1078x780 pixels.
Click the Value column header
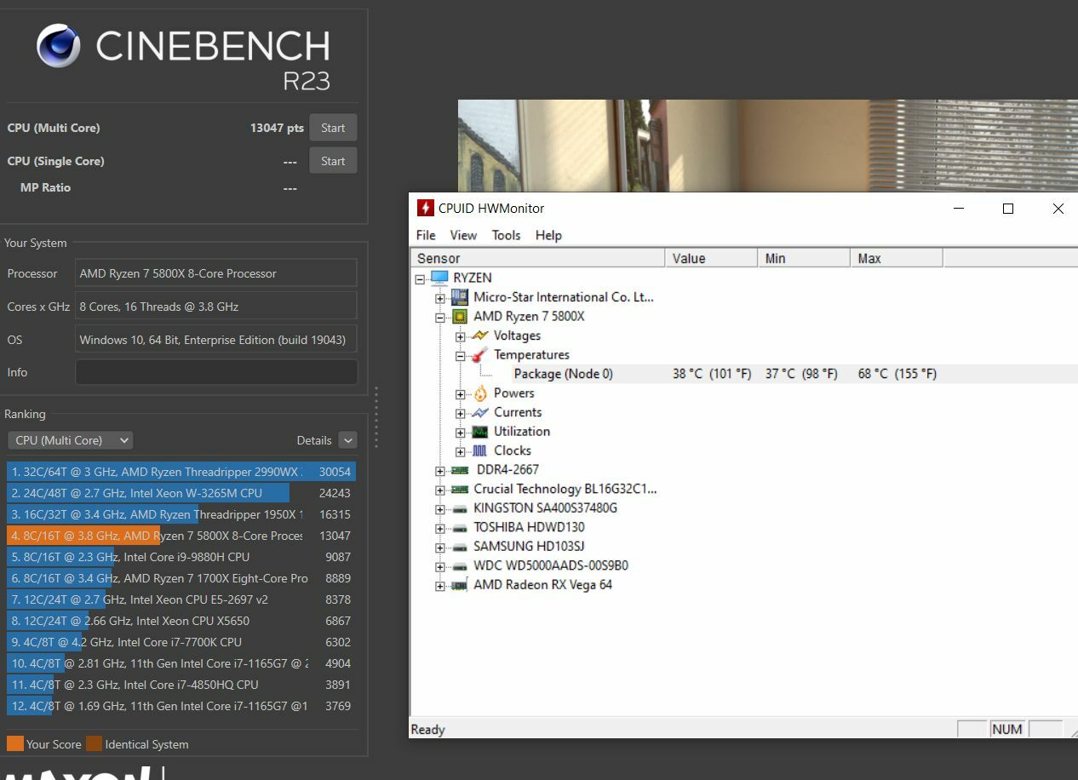tap(712, 258)
